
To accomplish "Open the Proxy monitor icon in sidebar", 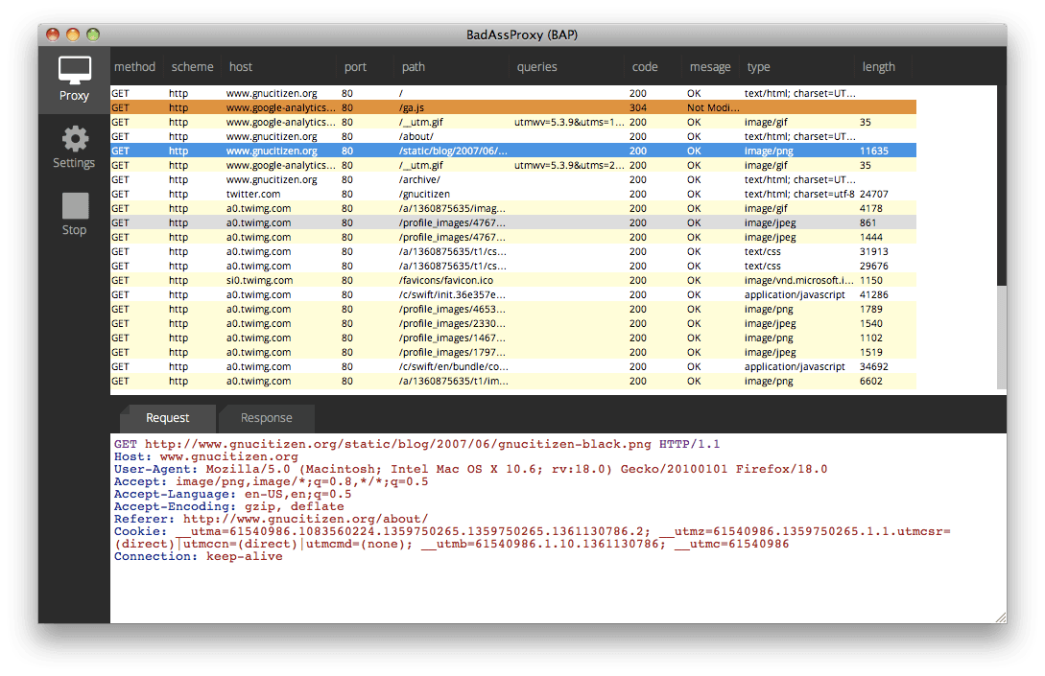I will (x=74, y=71).
